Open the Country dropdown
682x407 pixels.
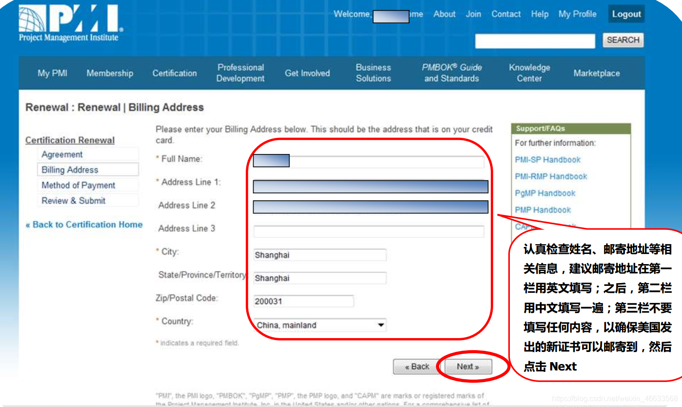pyautogui.click(x=320, y=325)
